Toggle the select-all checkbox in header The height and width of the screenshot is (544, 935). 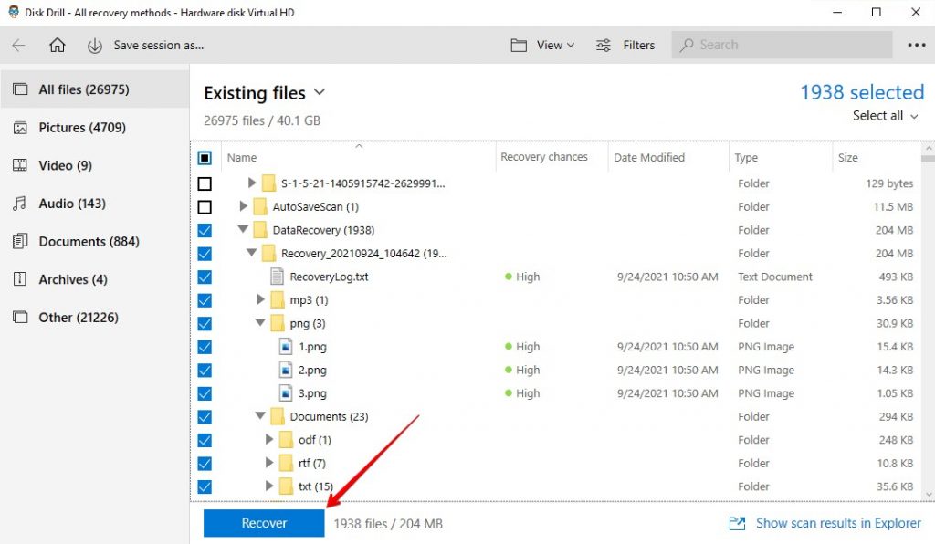[x=204, y=156]
